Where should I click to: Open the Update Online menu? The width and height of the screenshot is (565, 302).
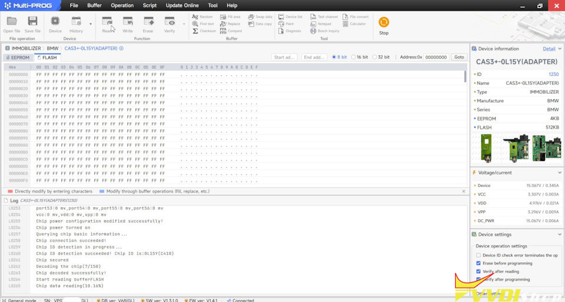pos(182,5)
